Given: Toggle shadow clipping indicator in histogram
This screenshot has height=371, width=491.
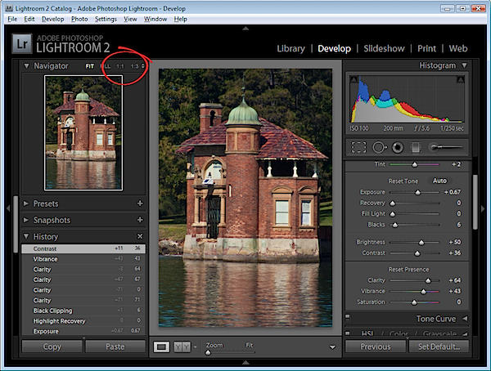Looking at the screenshot, I should 354,79.
